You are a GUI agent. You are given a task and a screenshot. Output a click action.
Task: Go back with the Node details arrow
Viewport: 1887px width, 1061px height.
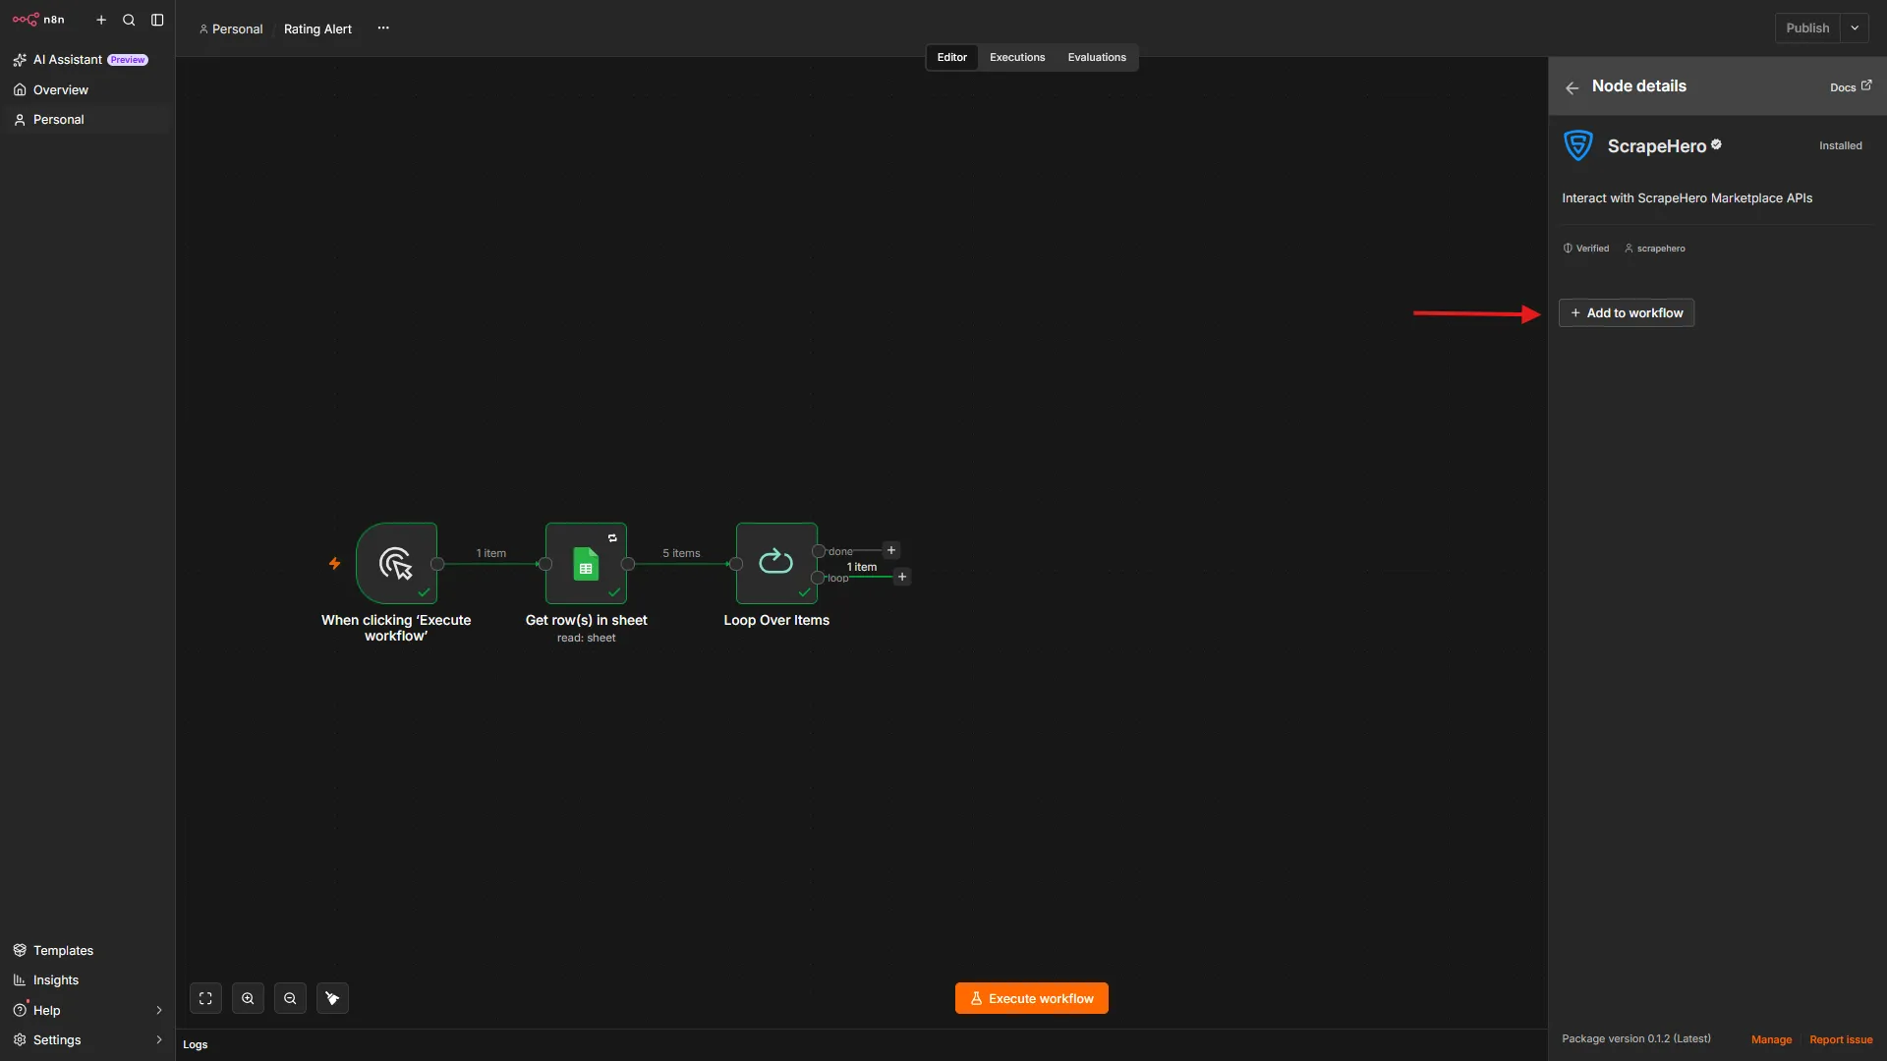[1572, 87]
